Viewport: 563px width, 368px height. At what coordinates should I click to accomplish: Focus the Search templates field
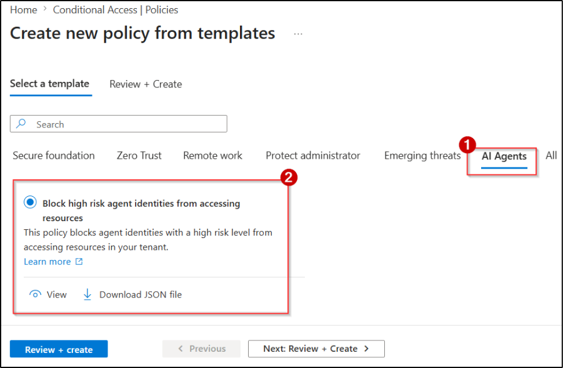119,124
